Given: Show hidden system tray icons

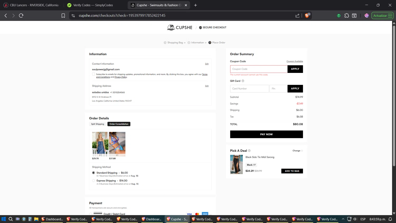Looking at the screenshot, I should click(343, 219).
